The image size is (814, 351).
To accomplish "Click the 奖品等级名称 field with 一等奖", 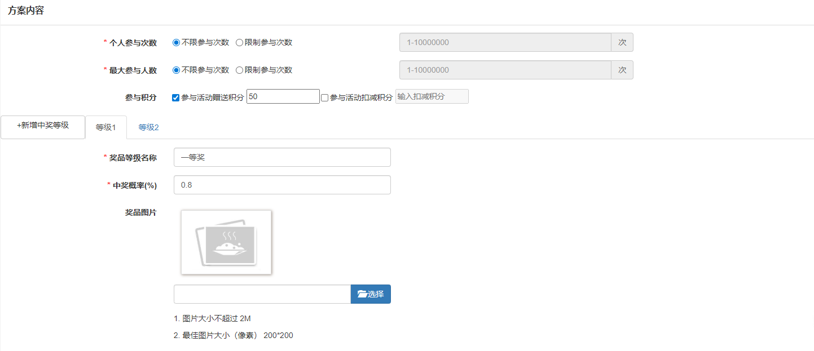I will [x=282, y=157].
